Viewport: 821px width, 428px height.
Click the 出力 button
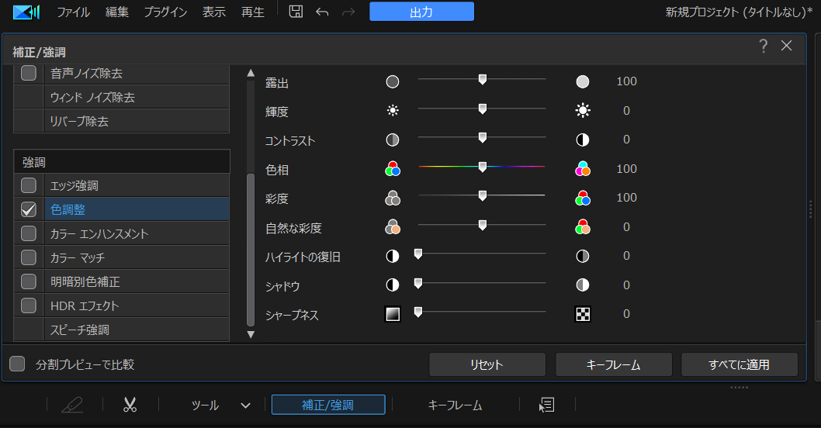click(421, 12)
